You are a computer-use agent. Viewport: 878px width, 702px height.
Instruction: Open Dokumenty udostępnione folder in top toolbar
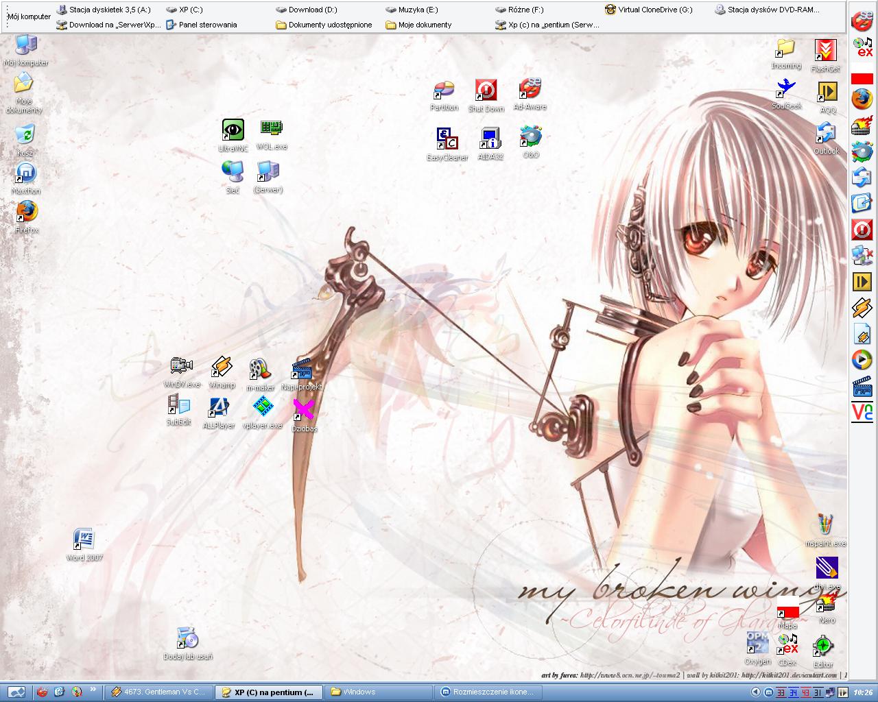[324, 25]
